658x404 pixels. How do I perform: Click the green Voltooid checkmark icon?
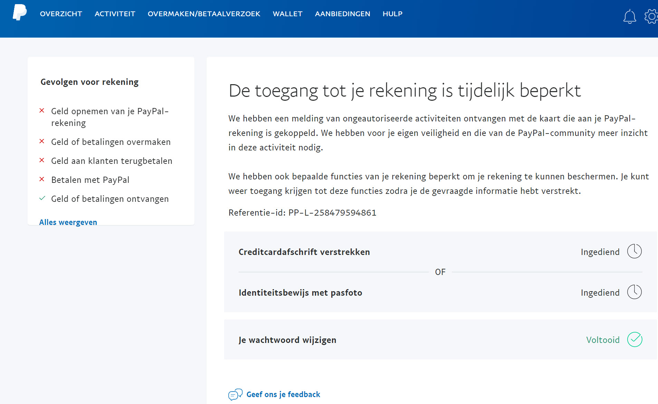(634, 339)
